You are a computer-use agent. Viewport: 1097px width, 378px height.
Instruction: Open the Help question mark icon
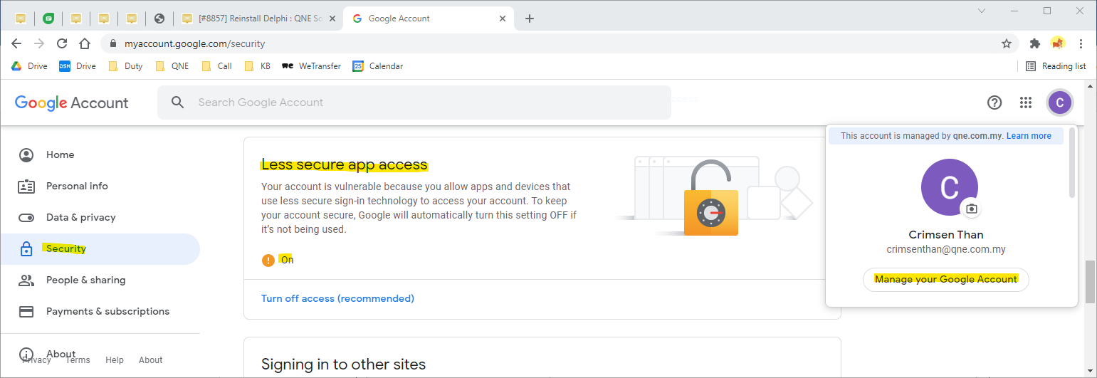pos(994,103)
